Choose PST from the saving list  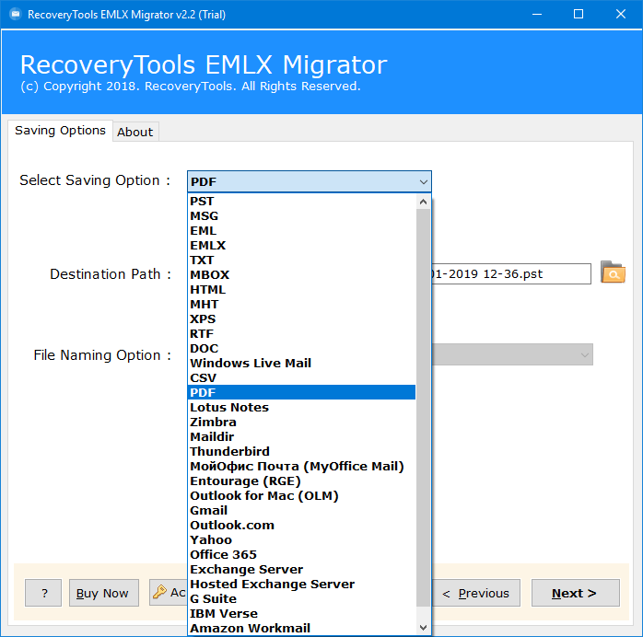point(301,202)
